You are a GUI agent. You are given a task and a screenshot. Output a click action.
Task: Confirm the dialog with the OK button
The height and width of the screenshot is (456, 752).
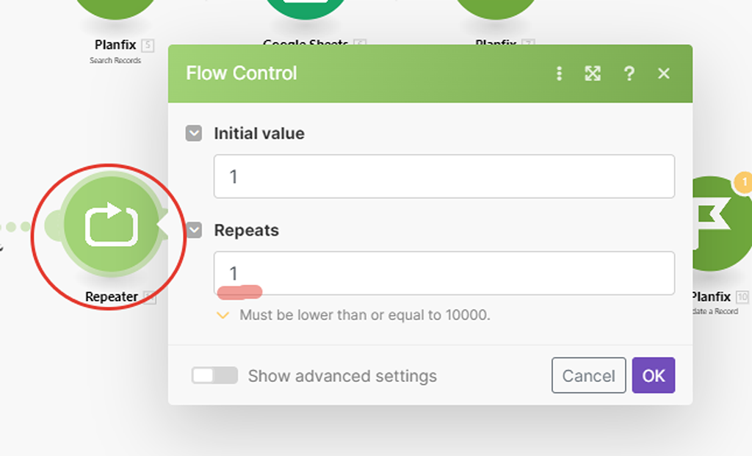click(653, 375)
